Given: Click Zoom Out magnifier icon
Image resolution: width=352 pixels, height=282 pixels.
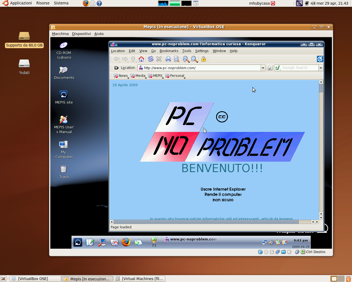Looking at the screenshot, I should point(194,59).
